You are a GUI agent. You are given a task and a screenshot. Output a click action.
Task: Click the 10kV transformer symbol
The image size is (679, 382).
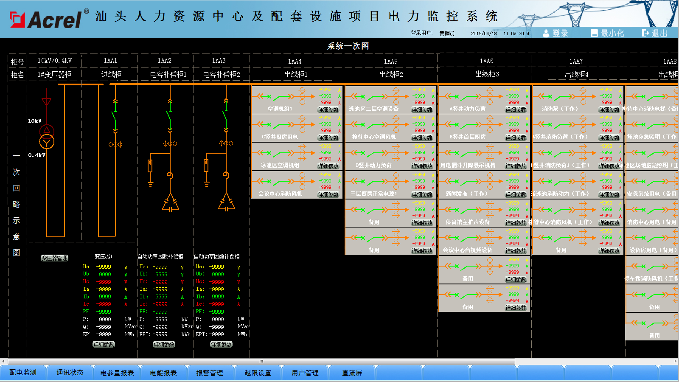(47, 137)
